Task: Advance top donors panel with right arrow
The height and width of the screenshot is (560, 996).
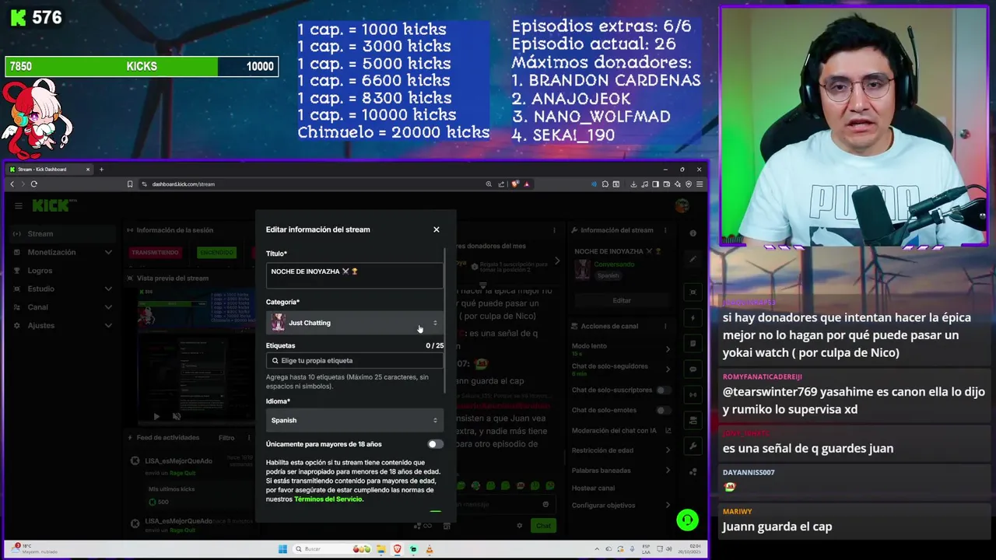Action: [557, 261]
